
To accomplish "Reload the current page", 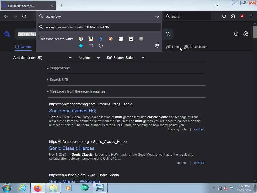I will pos(24,16).
